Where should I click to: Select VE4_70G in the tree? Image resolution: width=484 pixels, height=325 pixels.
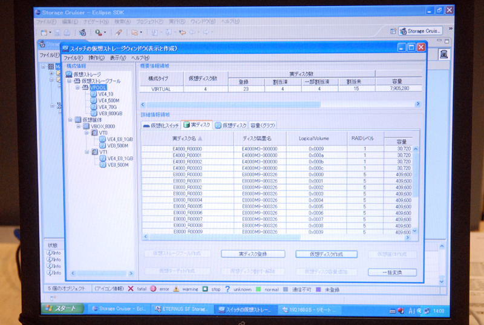(108, 107)
